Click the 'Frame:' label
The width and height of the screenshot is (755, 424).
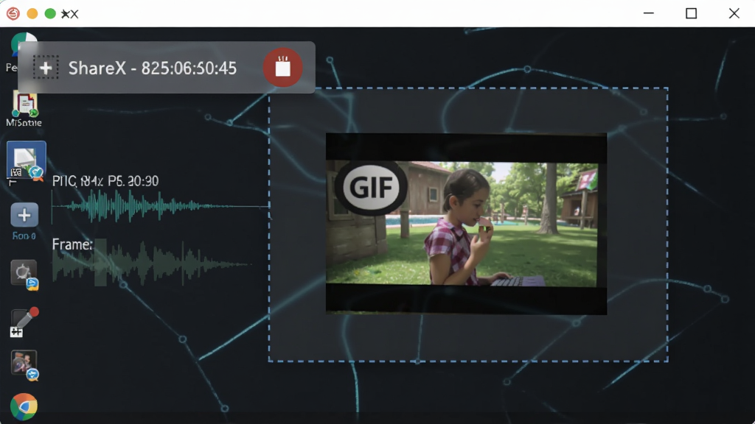72,244
